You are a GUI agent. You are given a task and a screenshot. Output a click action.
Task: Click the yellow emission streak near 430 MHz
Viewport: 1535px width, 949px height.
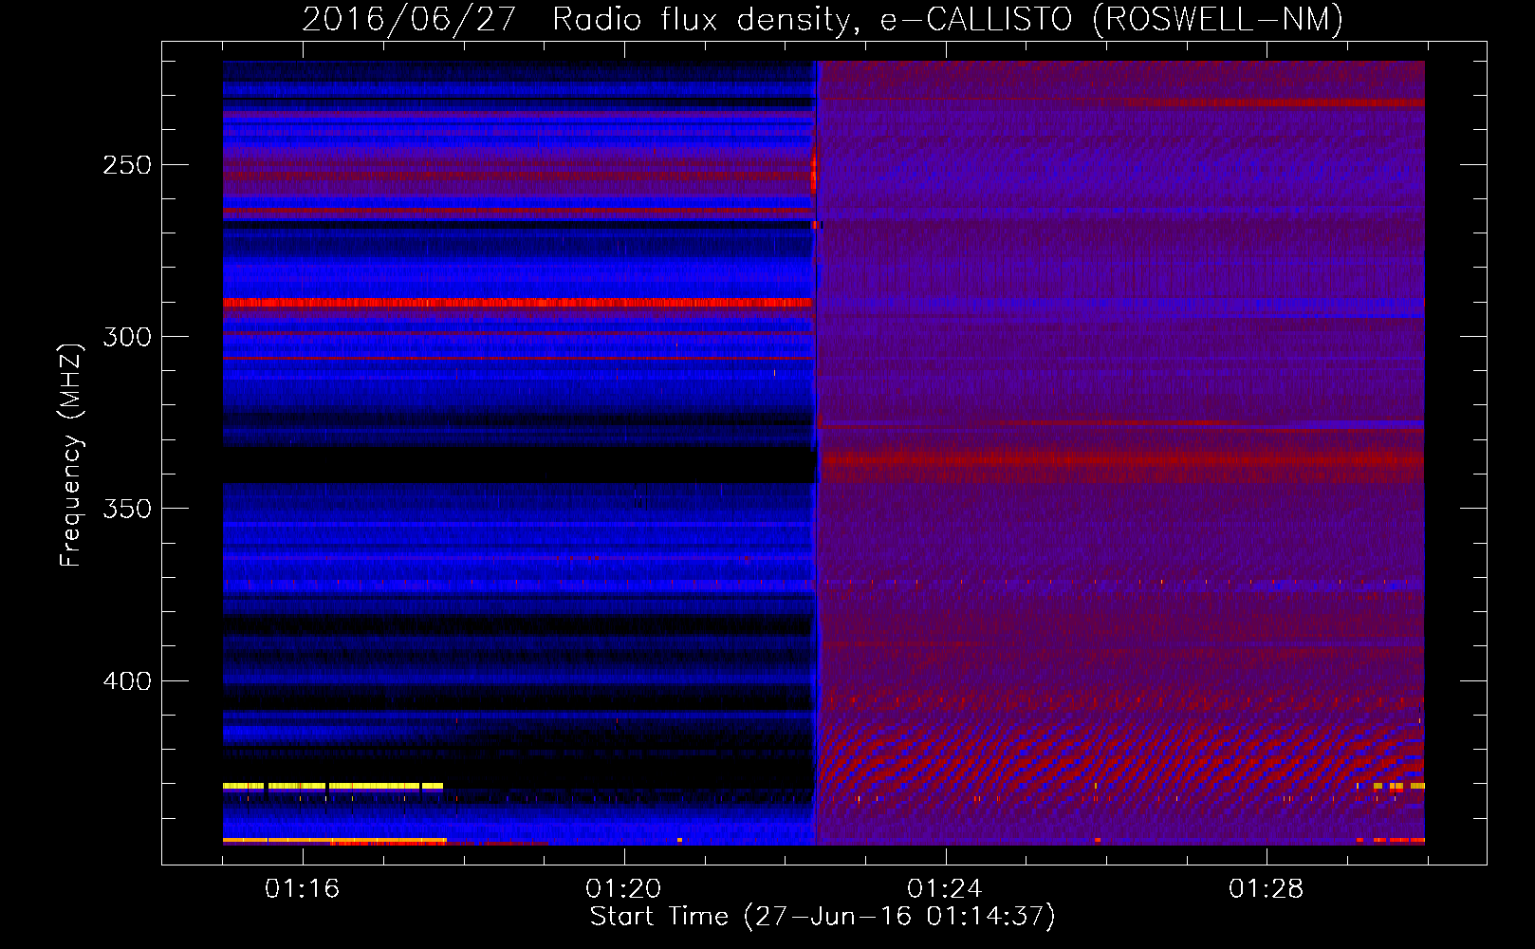pyautogui.click(x=333, y=786)
